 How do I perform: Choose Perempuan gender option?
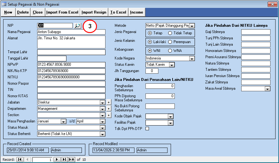[x=170, y=42]
